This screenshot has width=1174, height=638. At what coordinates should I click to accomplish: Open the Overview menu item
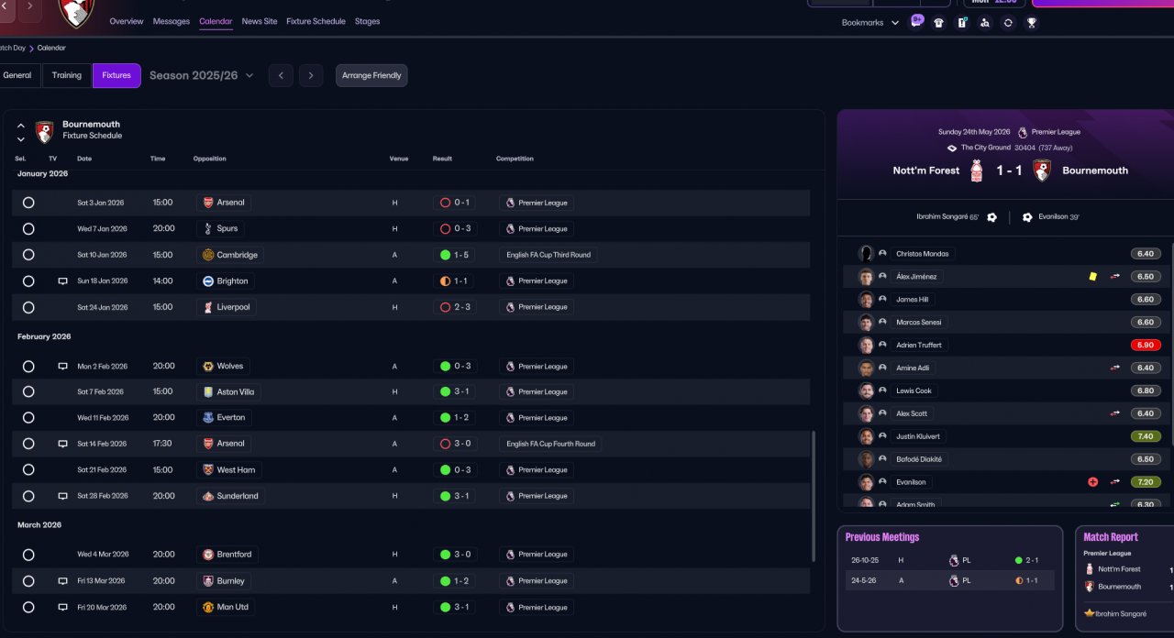tap(127, 21)
